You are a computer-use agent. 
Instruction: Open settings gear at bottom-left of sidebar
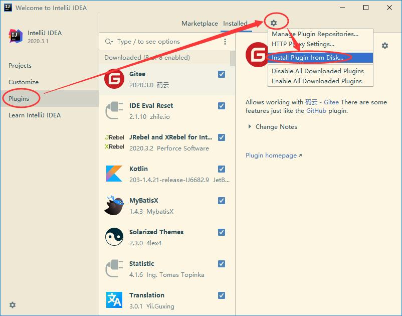pos(13,305)
